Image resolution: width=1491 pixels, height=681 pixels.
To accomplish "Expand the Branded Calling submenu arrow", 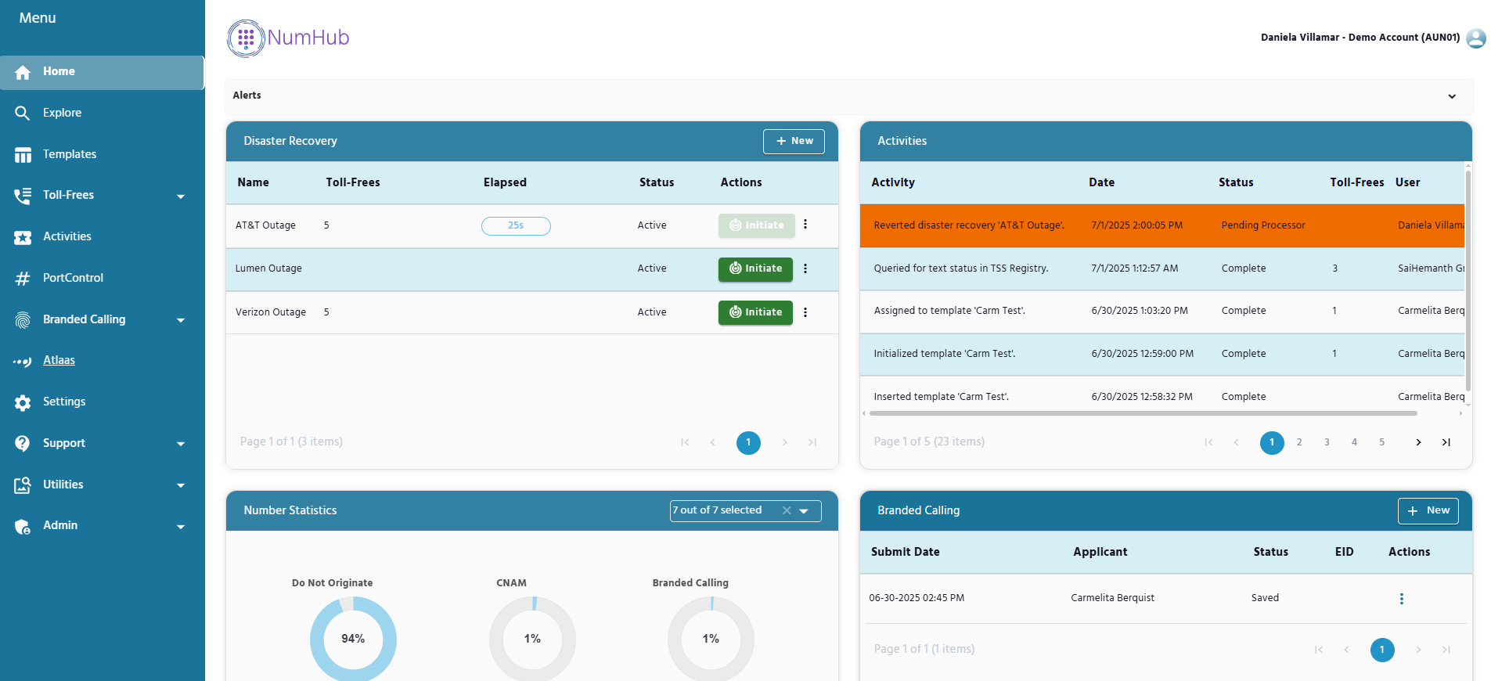I will (x=181, y=320).
